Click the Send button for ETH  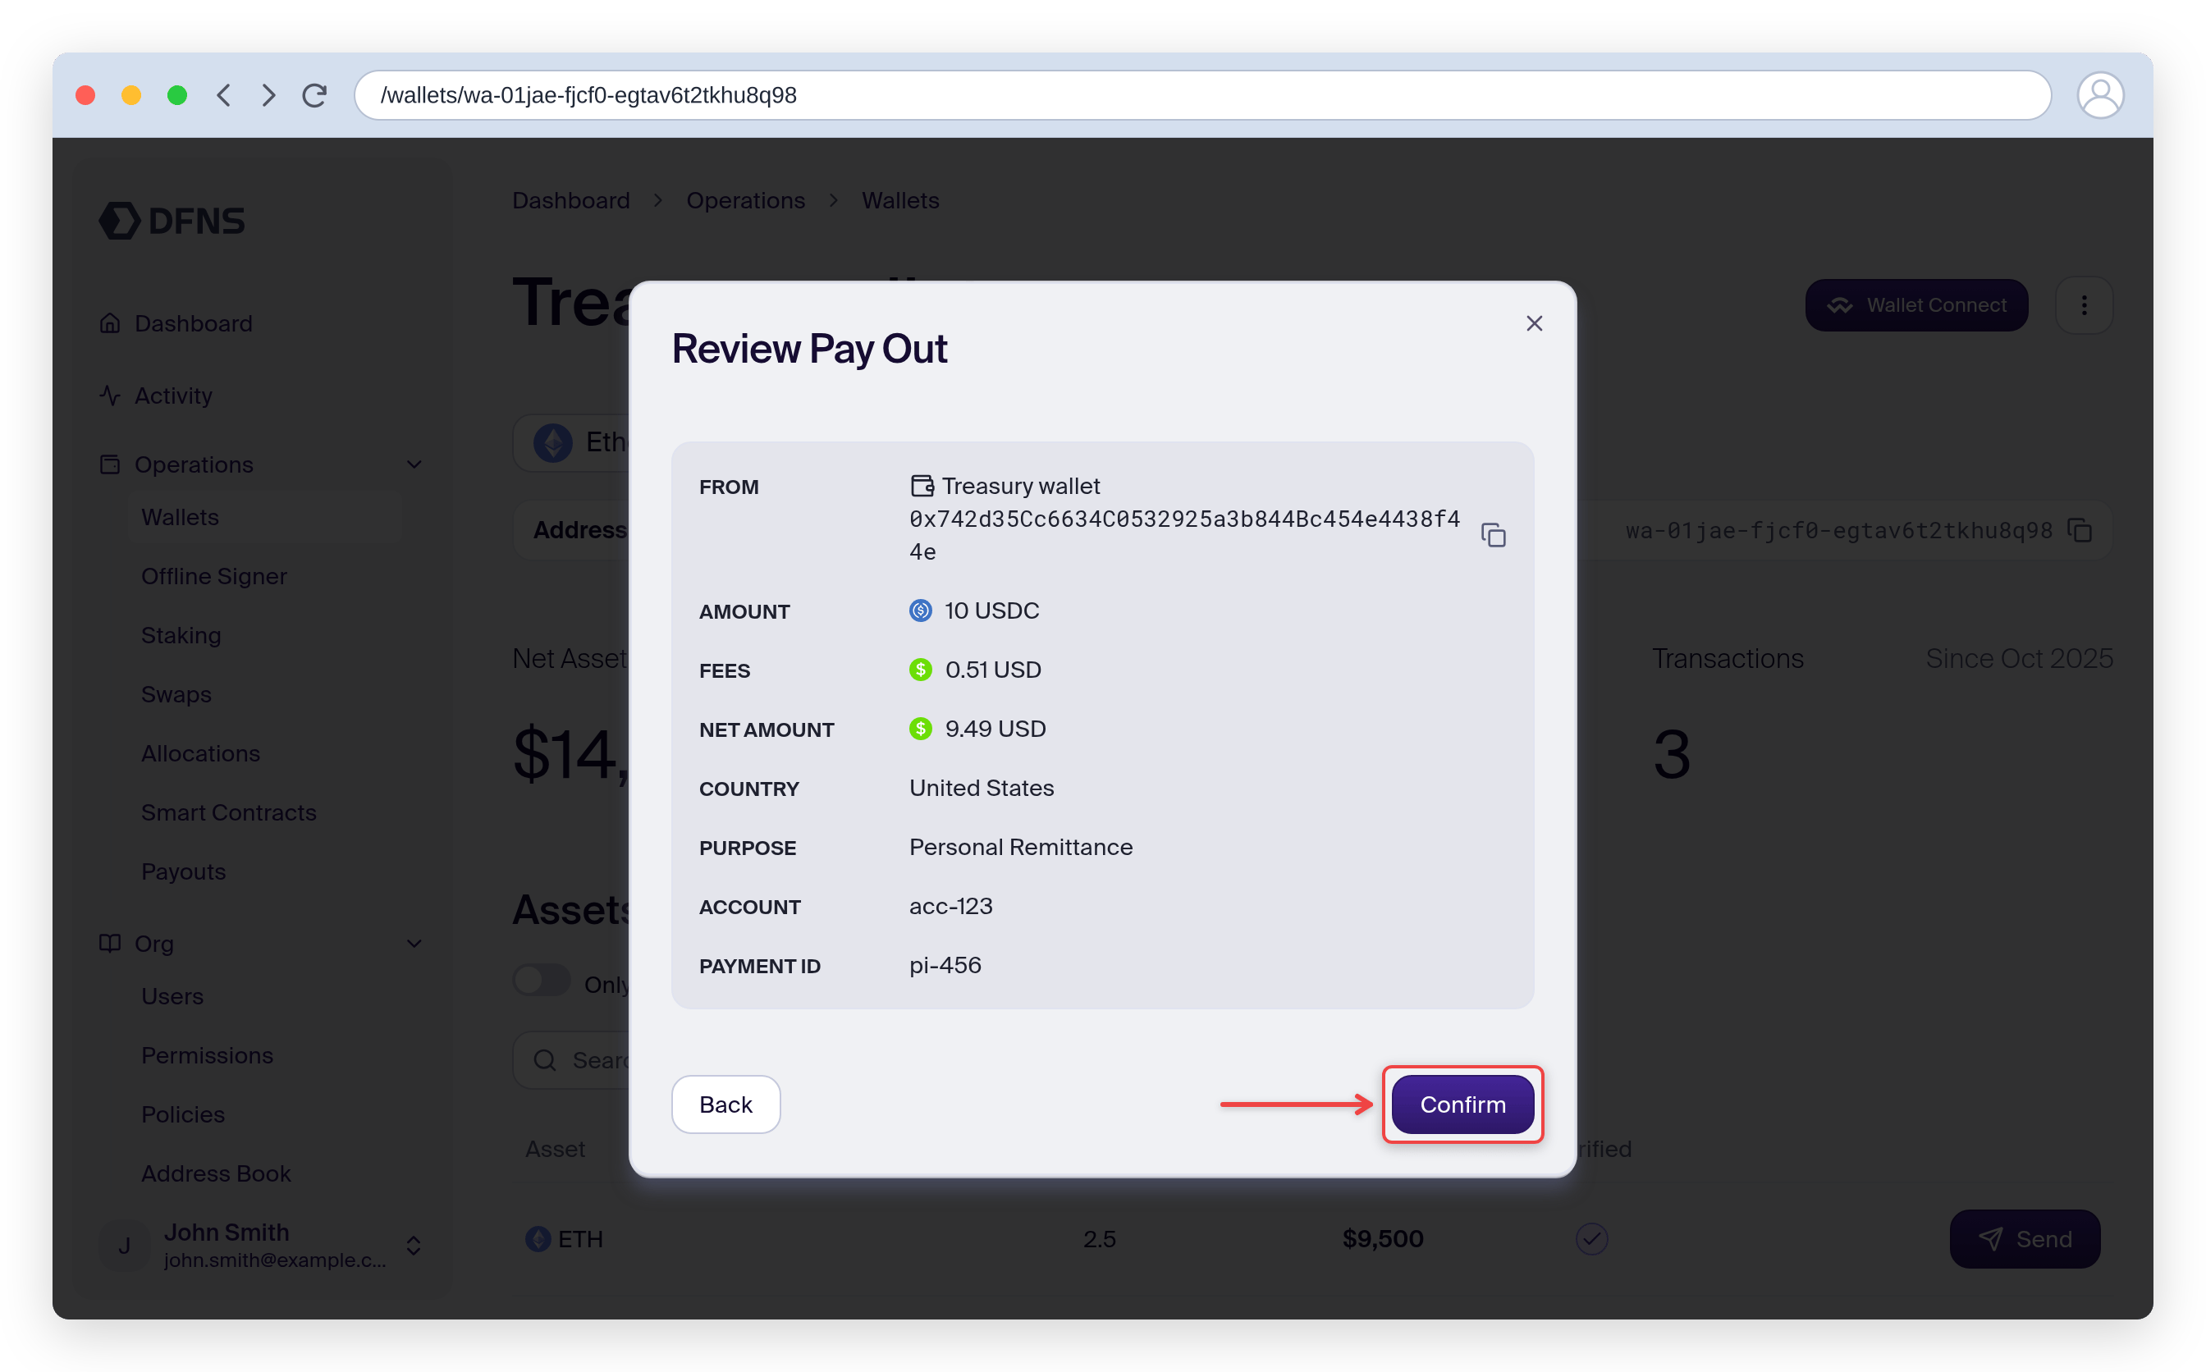pyautogui.click(x=2025, y=1238)
